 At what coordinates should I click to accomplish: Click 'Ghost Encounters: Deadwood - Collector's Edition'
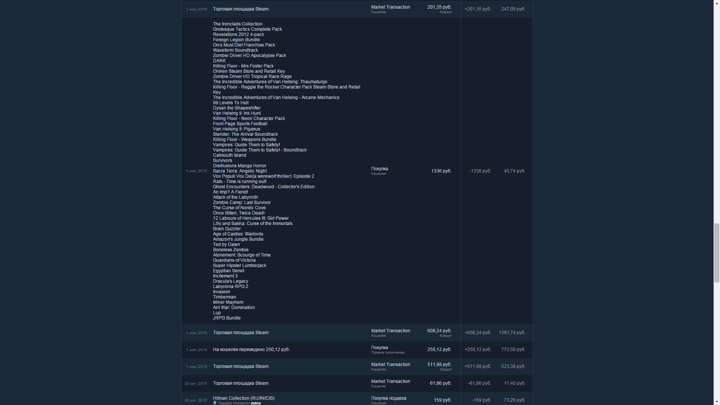pyautogui.click(x=264, y=187)
